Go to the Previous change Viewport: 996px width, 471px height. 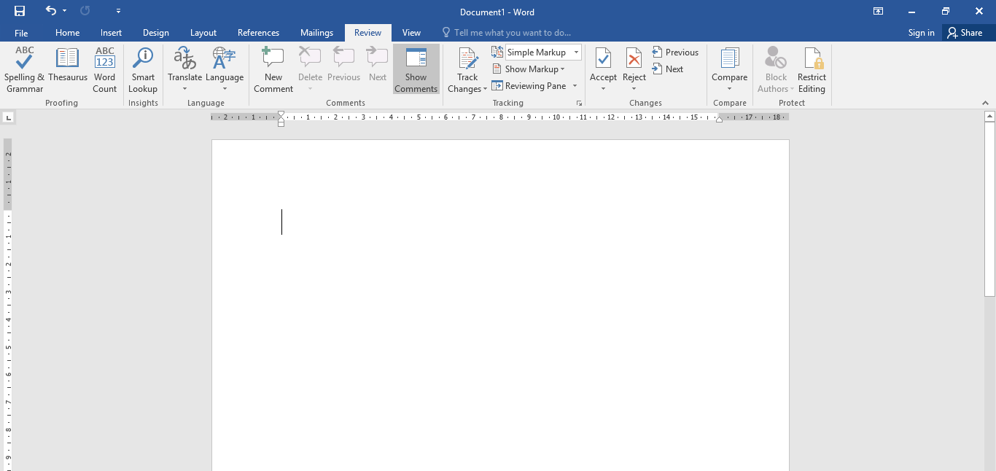click(675, 52)
